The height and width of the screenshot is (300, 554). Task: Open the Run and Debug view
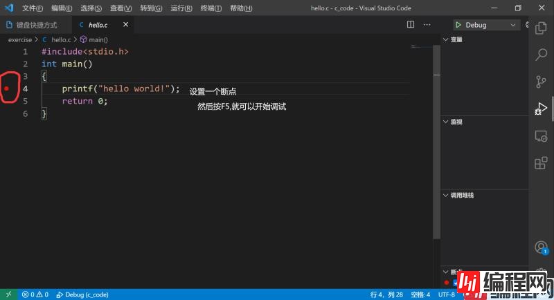(x=541, y=109)
